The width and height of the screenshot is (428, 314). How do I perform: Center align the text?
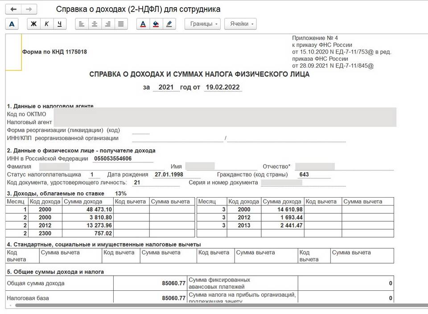(95, 24)
